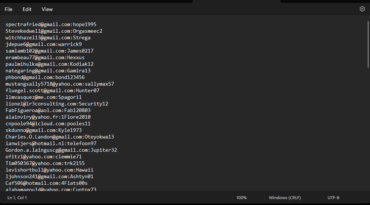The height and width of the screenshot is (205, 370).
Task: Open the Edit menu
Action: click(x=27, y=9)
